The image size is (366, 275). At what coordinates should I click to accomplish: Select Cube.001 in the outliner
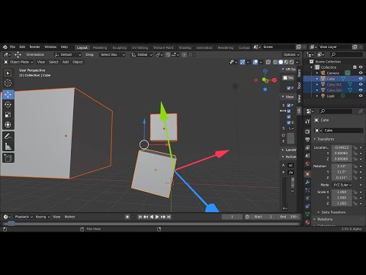[334, 84]
